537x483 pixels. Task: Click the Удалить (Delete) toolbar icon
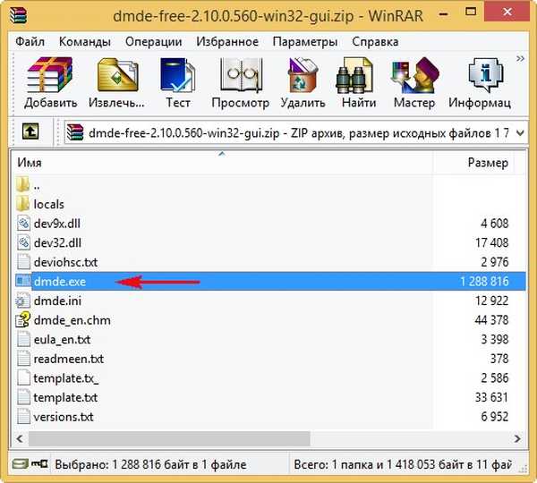(x=303, y=75)
